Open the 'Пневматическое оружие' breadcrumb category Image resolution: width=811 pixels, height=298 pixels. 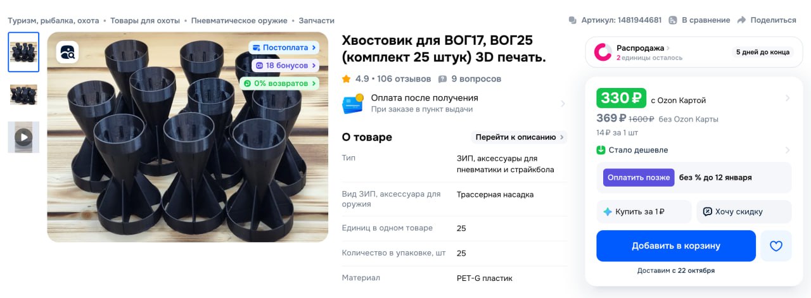[x=239, y=20]
